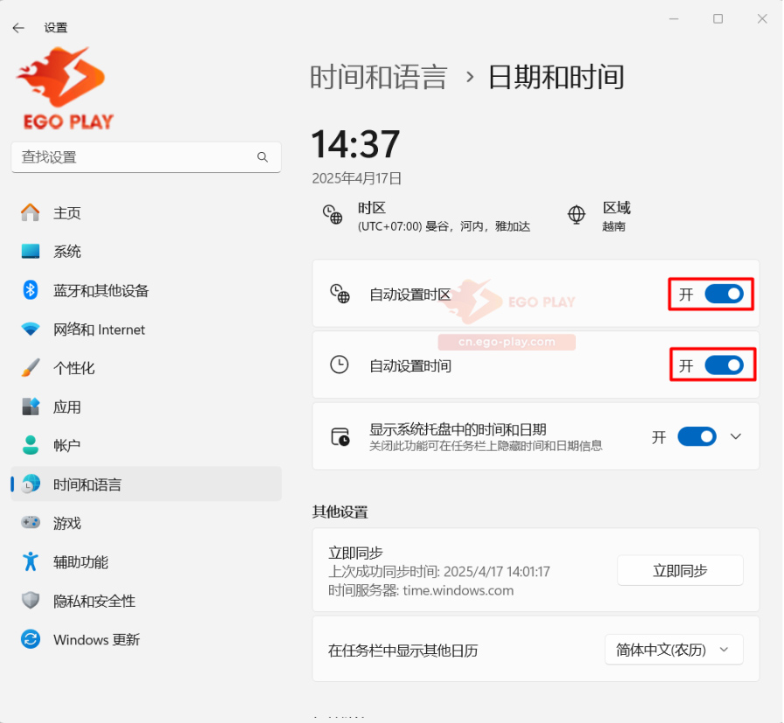Open 应用 settings category
This screenshot has height=723, width=784.
click(x=146, y=407)
